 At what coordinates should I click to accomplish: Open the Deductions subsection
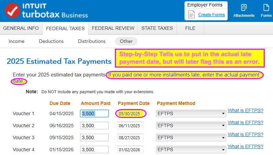(51, 41)
